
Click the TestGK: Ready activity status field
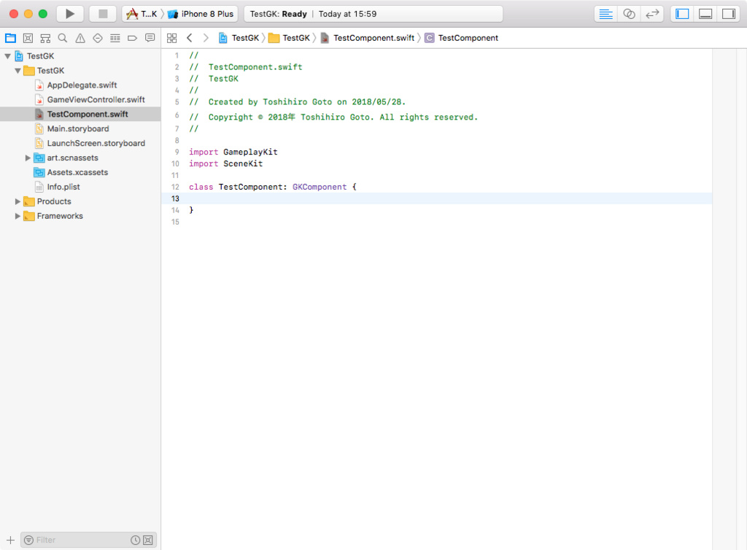coord(373,14)
